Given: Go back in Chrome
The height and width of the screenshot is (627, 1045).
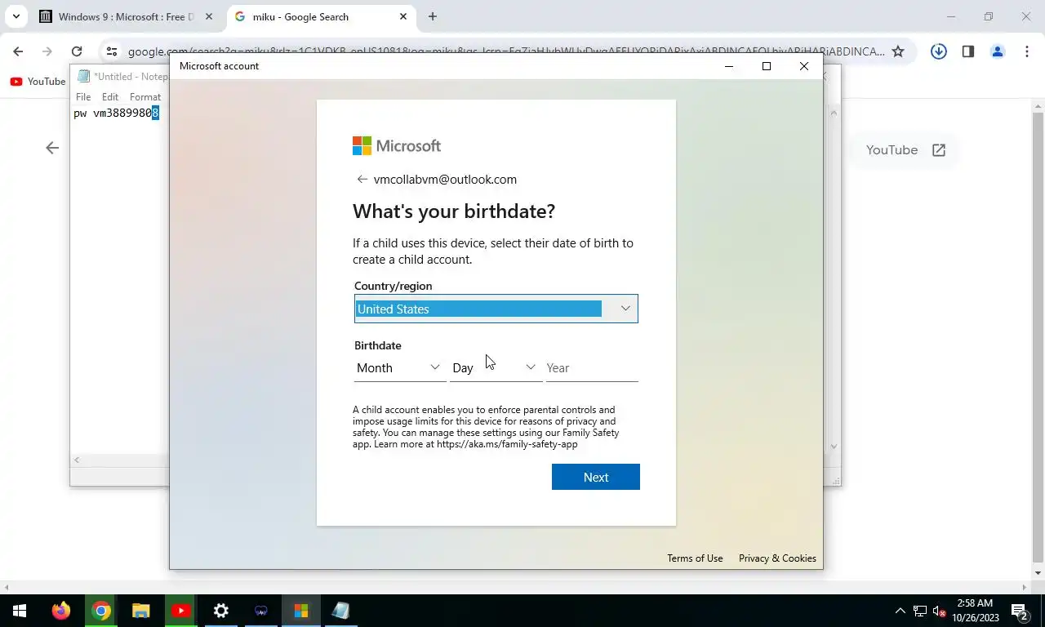Looking at the screenshot, I should coord(18,51).
